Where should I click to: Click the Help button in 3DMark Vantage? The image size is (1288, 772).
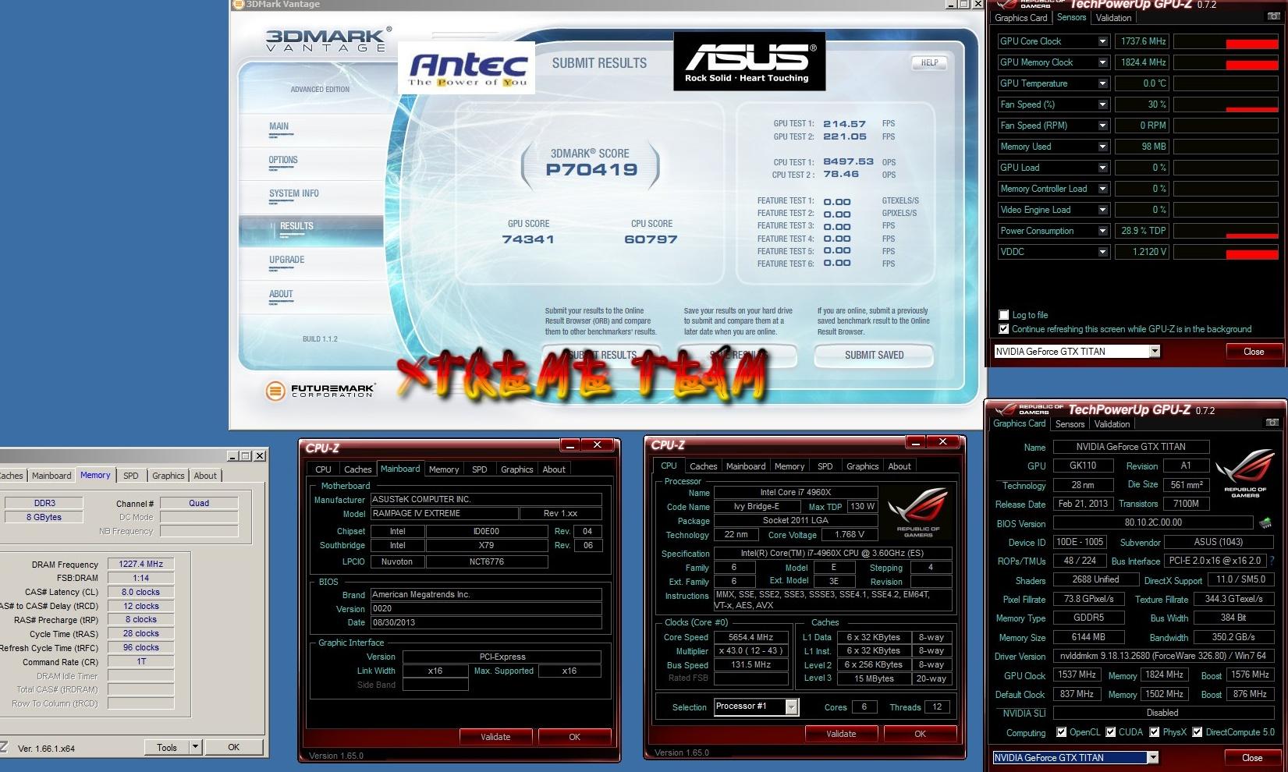click(x=928, y=63)
